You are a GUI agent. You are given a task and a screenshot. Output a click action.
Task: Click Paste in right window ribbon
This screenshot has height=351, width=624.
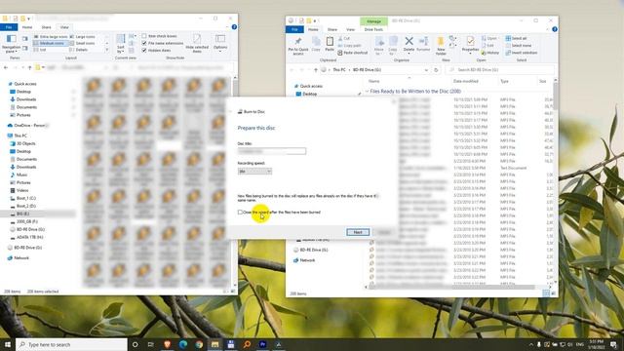pos(330,44)
